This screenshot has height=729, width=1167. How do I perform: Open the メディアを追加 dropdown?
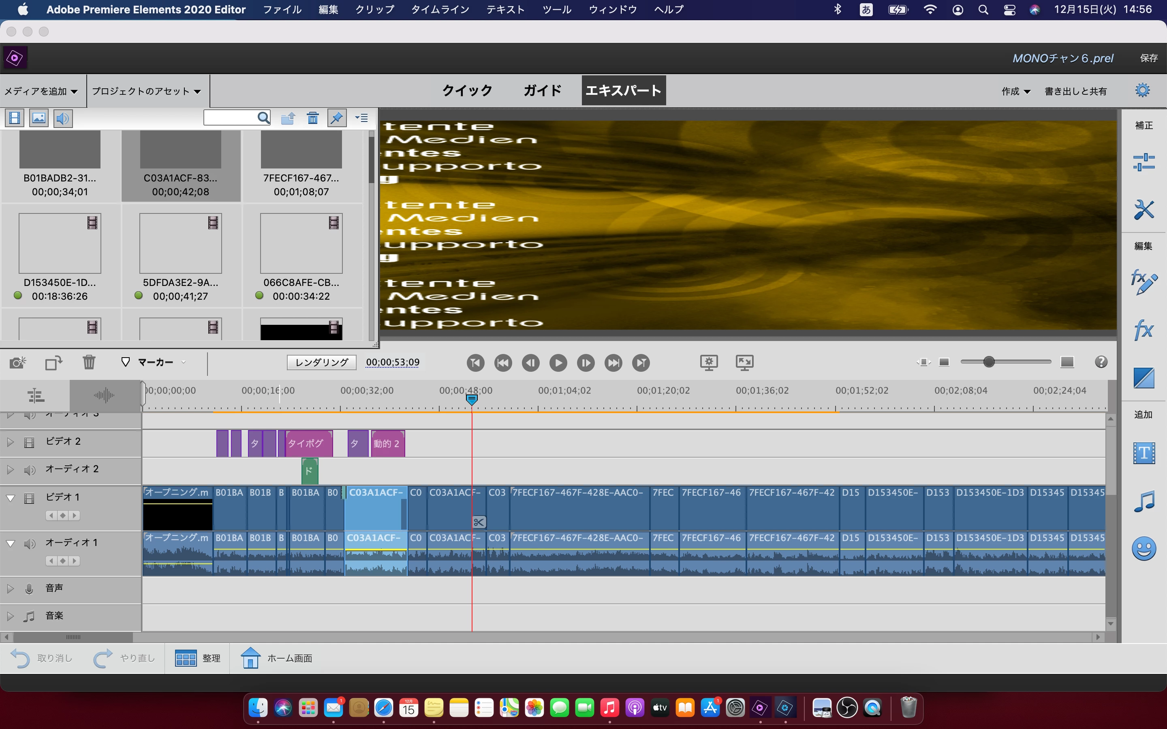(41, 91)
